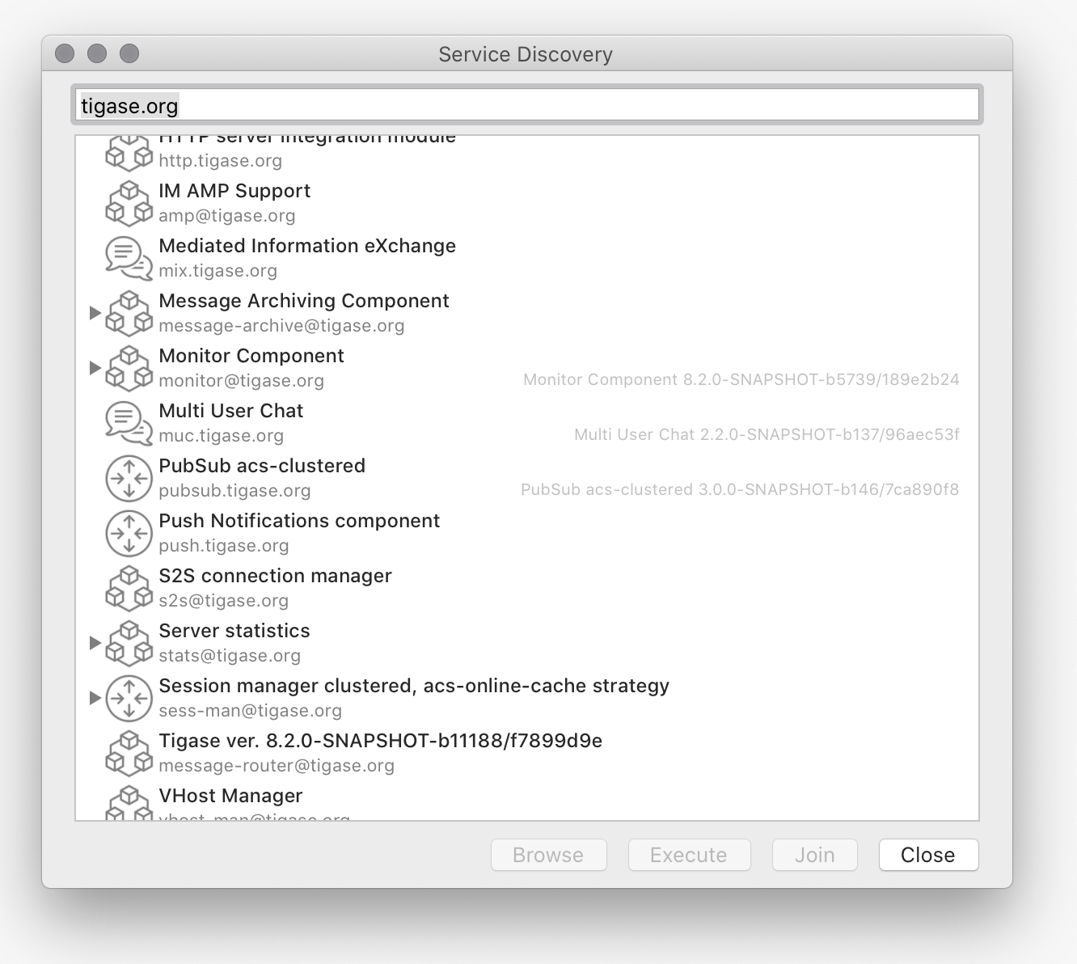This screenshot has height=964, width=1077.
Task: Click the Push Notifications component icon
Action: 129,533
